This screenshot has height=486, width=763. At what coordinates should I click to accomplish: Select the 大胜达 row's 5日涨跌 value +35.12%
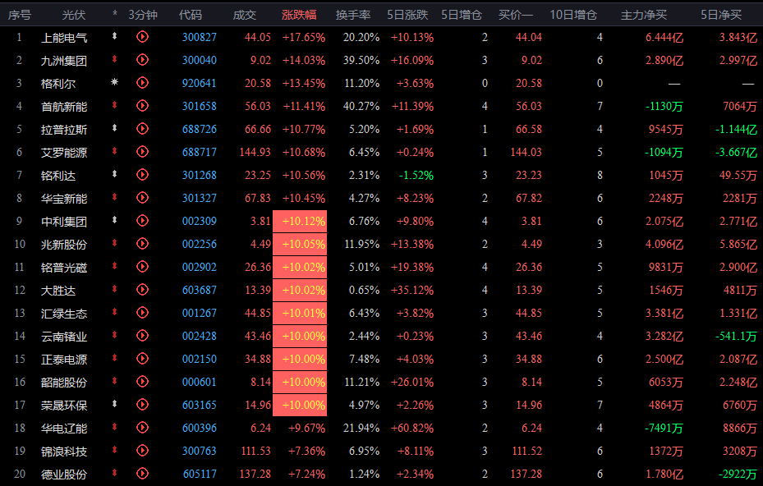coord(411,290)
